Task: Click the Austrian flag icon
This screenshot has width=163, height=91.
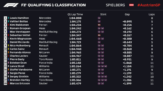Action: coord(131,5)
